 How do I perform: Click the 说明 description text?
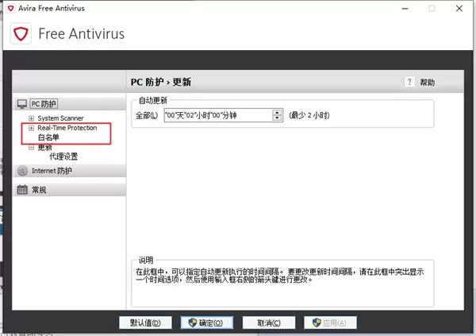tap(279, 275)
